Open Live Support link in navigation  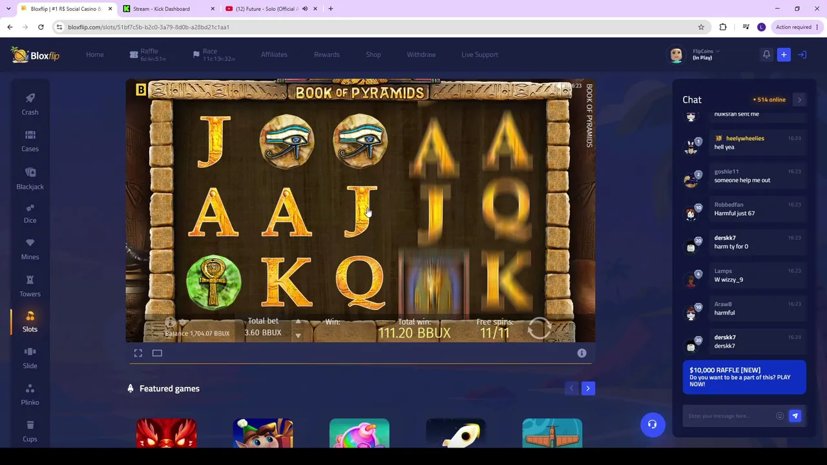pyautogui.click(x=479, y=55)
